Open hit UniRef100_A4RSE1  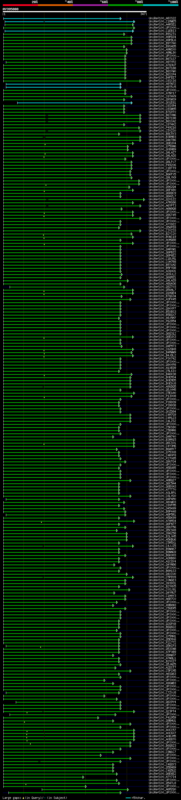[x=162, y=24]
